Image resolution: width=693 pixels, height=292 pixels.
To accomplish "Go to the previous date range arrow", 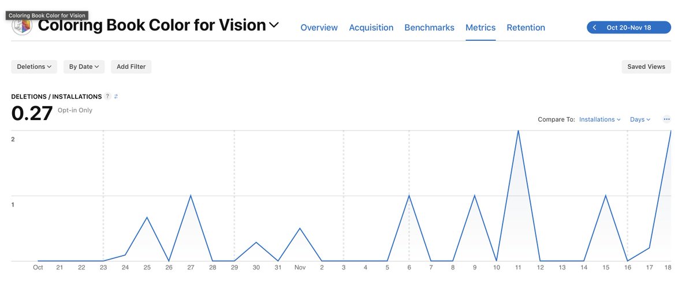I will tap(595, 27).
